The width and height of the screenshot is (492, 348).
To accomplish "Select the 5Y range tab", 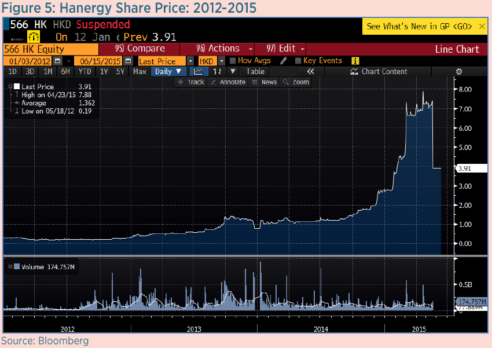I will (x=120, y=72).
